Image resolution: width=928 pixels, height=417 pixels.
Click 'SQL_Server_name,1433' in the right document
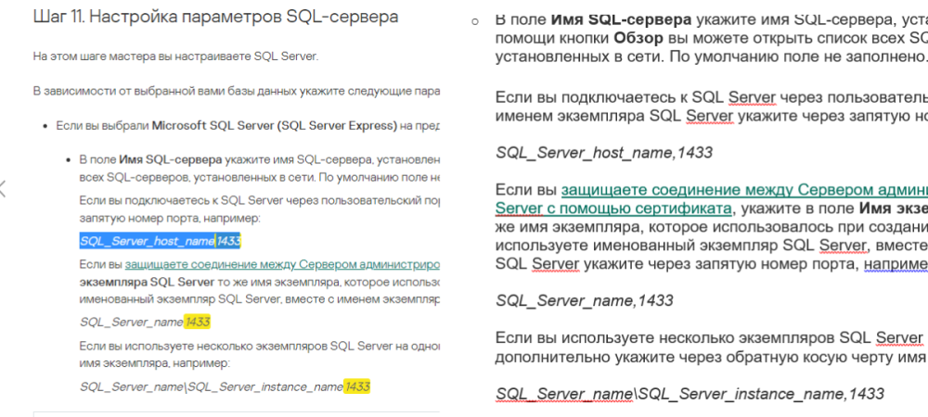[584, 300]
